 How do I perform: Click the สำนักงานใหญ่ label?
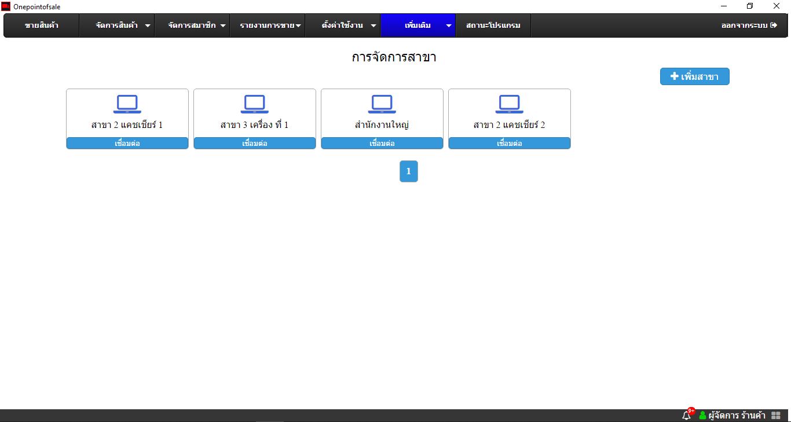[382, 125]
